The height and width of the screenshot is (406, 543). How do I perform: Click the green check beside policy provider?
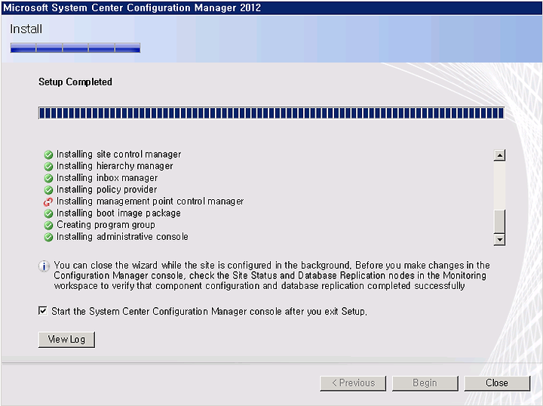48,190
